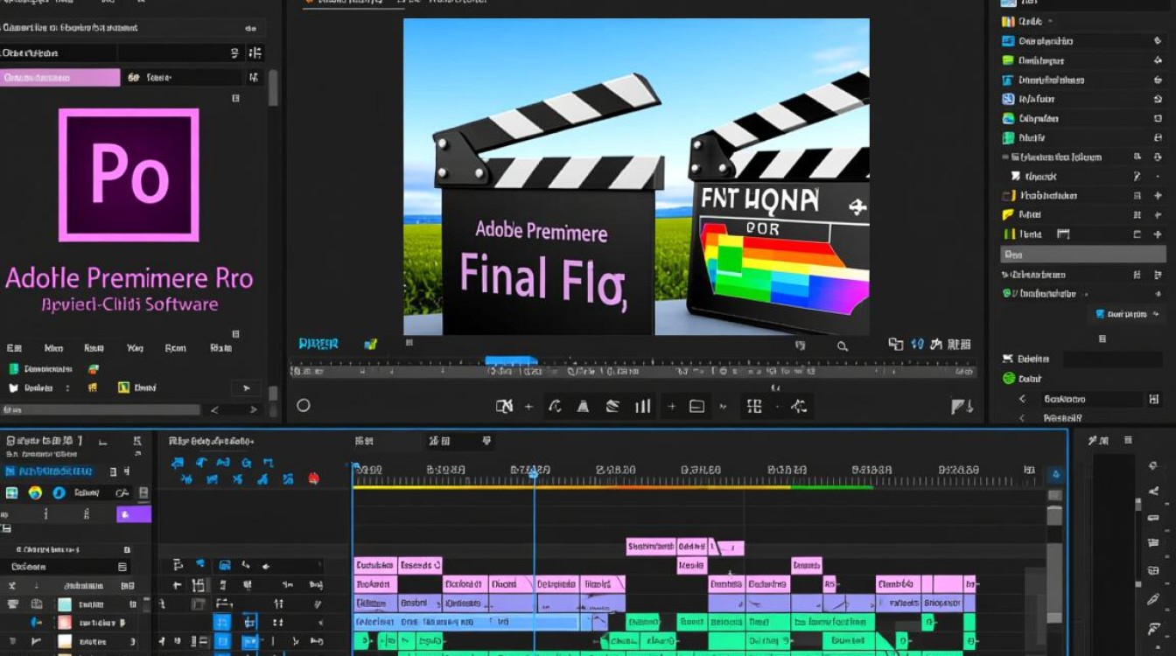This screenshot has width=1176, height=656.
Task: Click the circle button below the preview monitor
Action: 304,406
